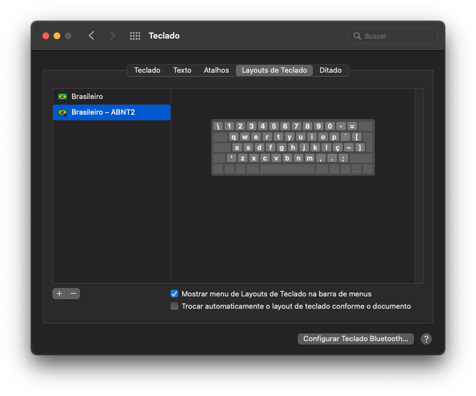Click the minus button to remove layout
The height and width of the screenshot is (396, 476).
click(73, 294)
